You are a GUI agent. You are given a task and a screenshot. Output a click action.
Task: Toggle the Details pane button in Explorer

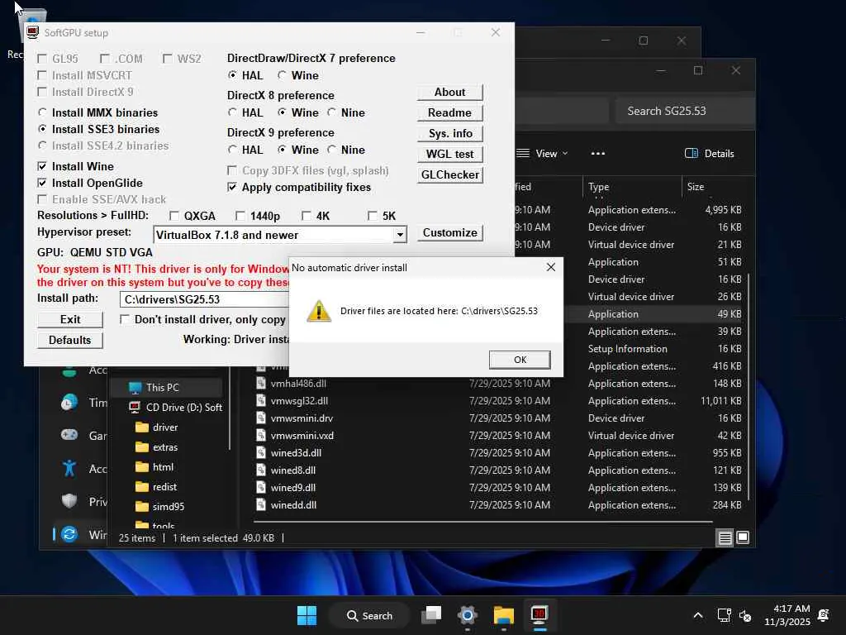point(709,153)
